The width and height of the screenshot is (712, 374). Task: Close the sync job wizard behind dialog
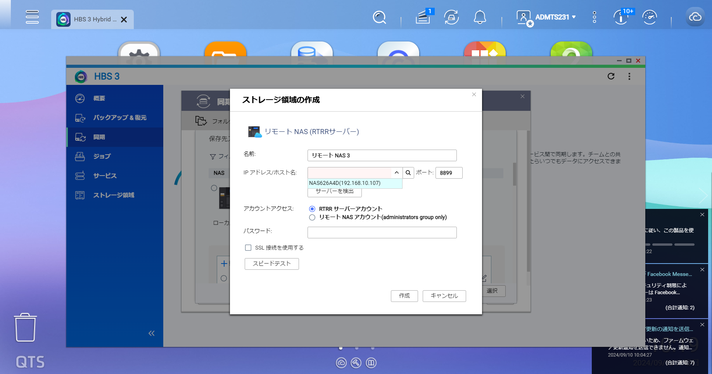pyautogui.click(x=522, y=97)
